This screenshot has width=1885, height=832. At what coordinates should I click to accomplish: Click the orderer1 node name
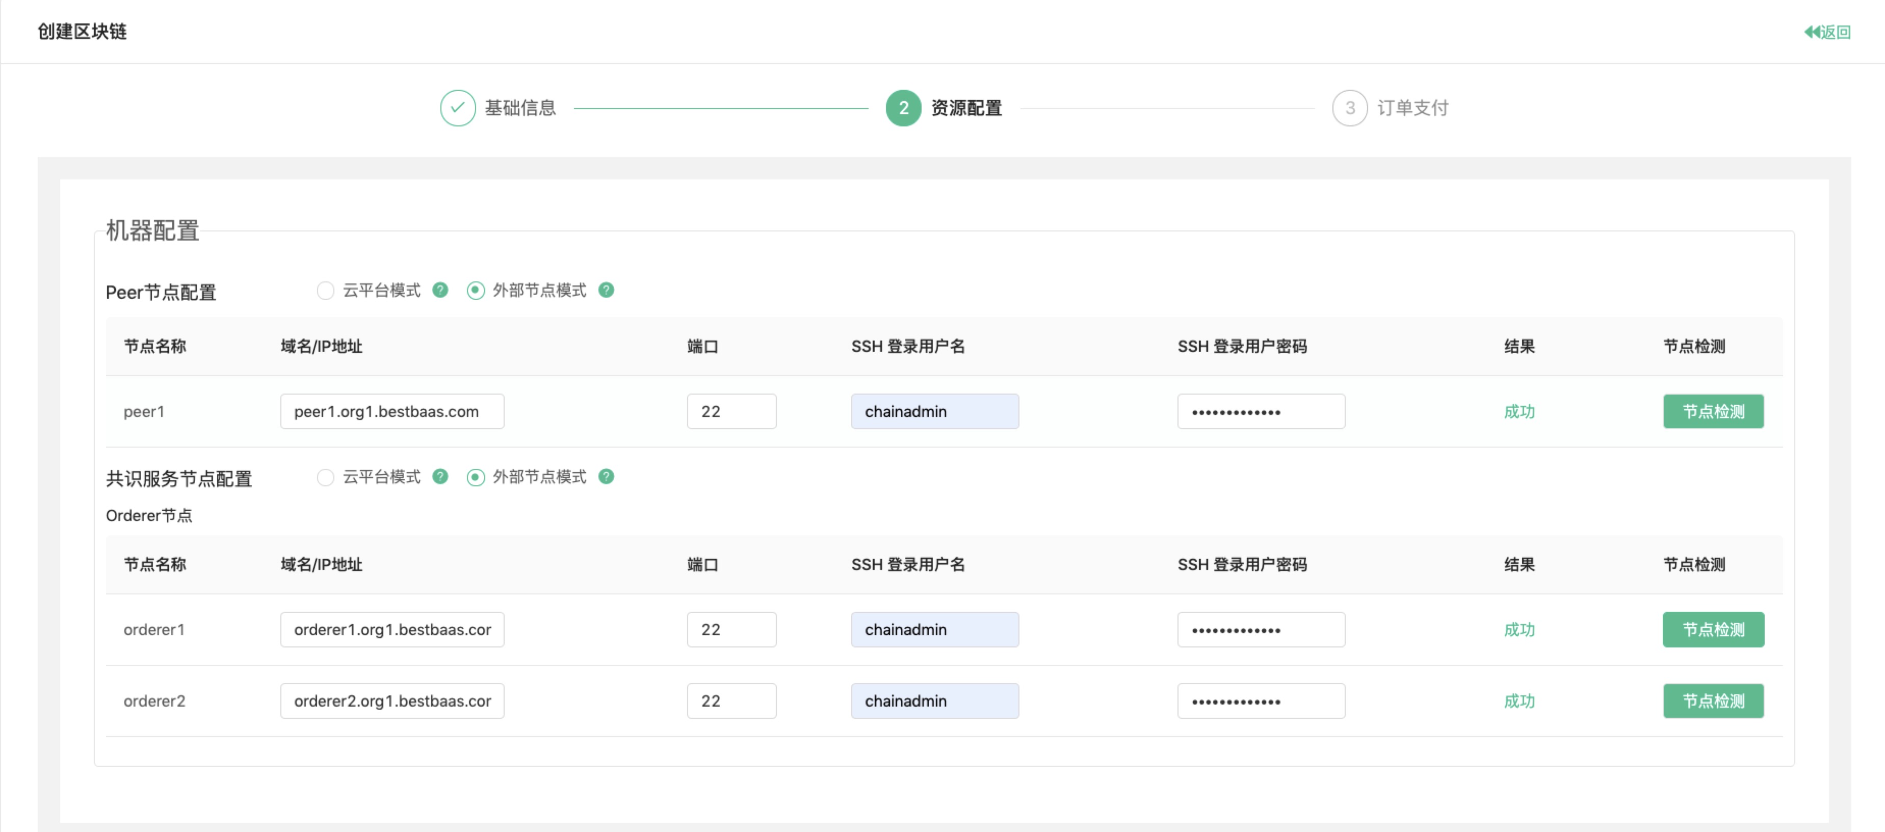pos(154,629)
